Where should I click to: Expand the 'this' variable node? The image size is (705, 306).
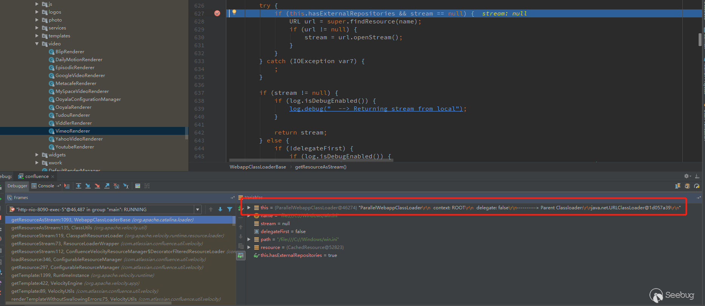click(249, 208)
